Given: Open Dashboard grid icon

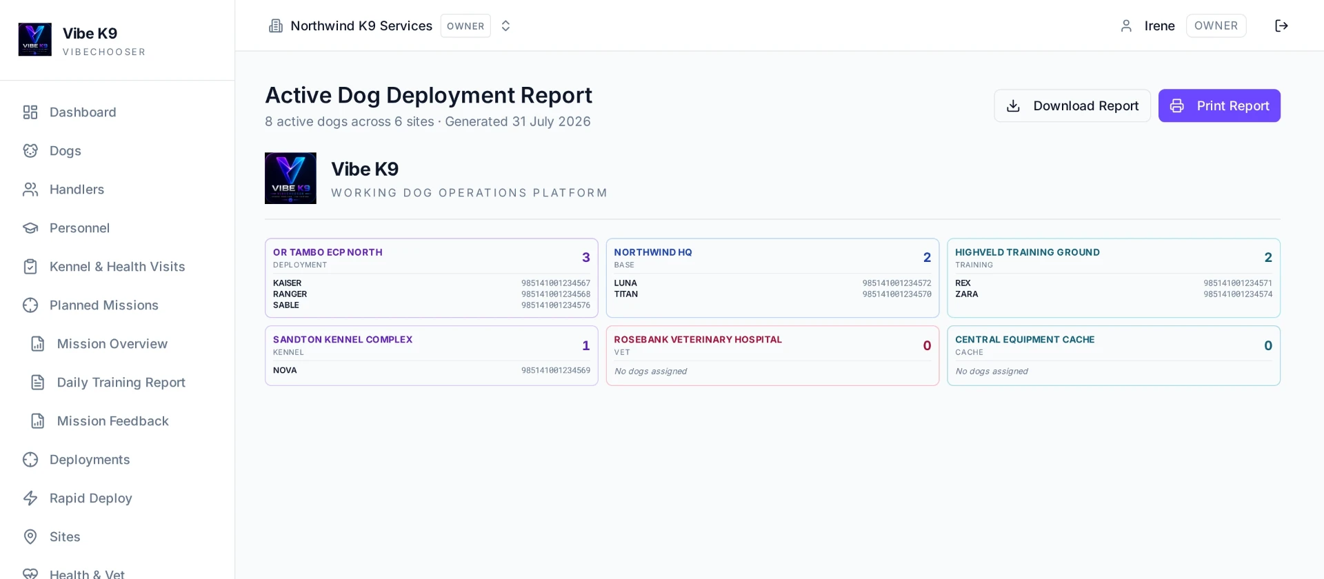Looking at the screenshot, I should coord(30,112).
